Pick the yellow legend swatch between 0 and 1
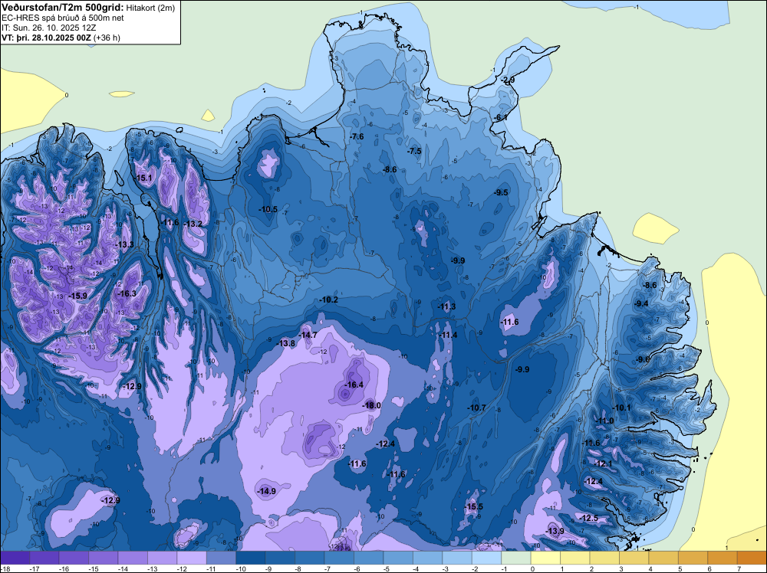This screenshot has width=767, height=573. click(x=545, y=558)
